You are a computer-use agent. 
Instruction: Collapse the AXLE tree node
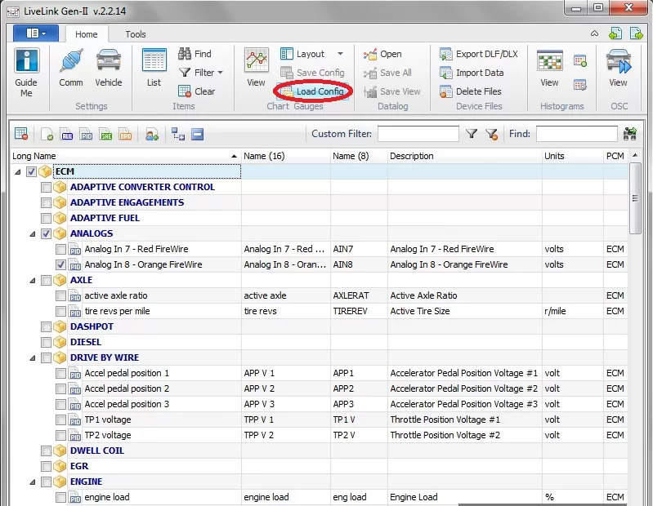(33, 281)
